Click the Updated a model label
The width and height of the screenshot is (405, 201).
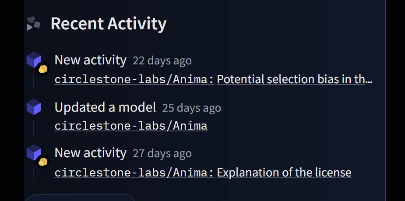click(105, 107)
